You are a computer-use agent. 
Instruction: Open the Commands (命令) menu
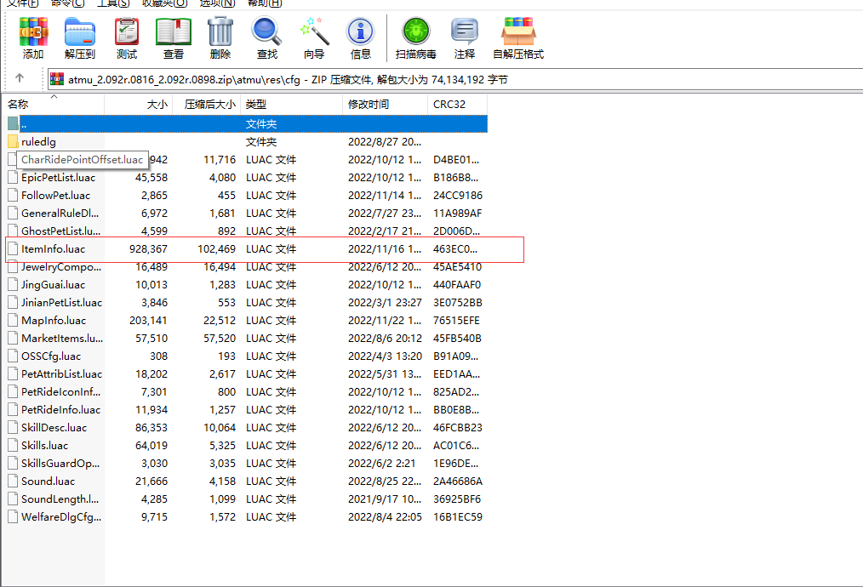click(x=68, y=3)
